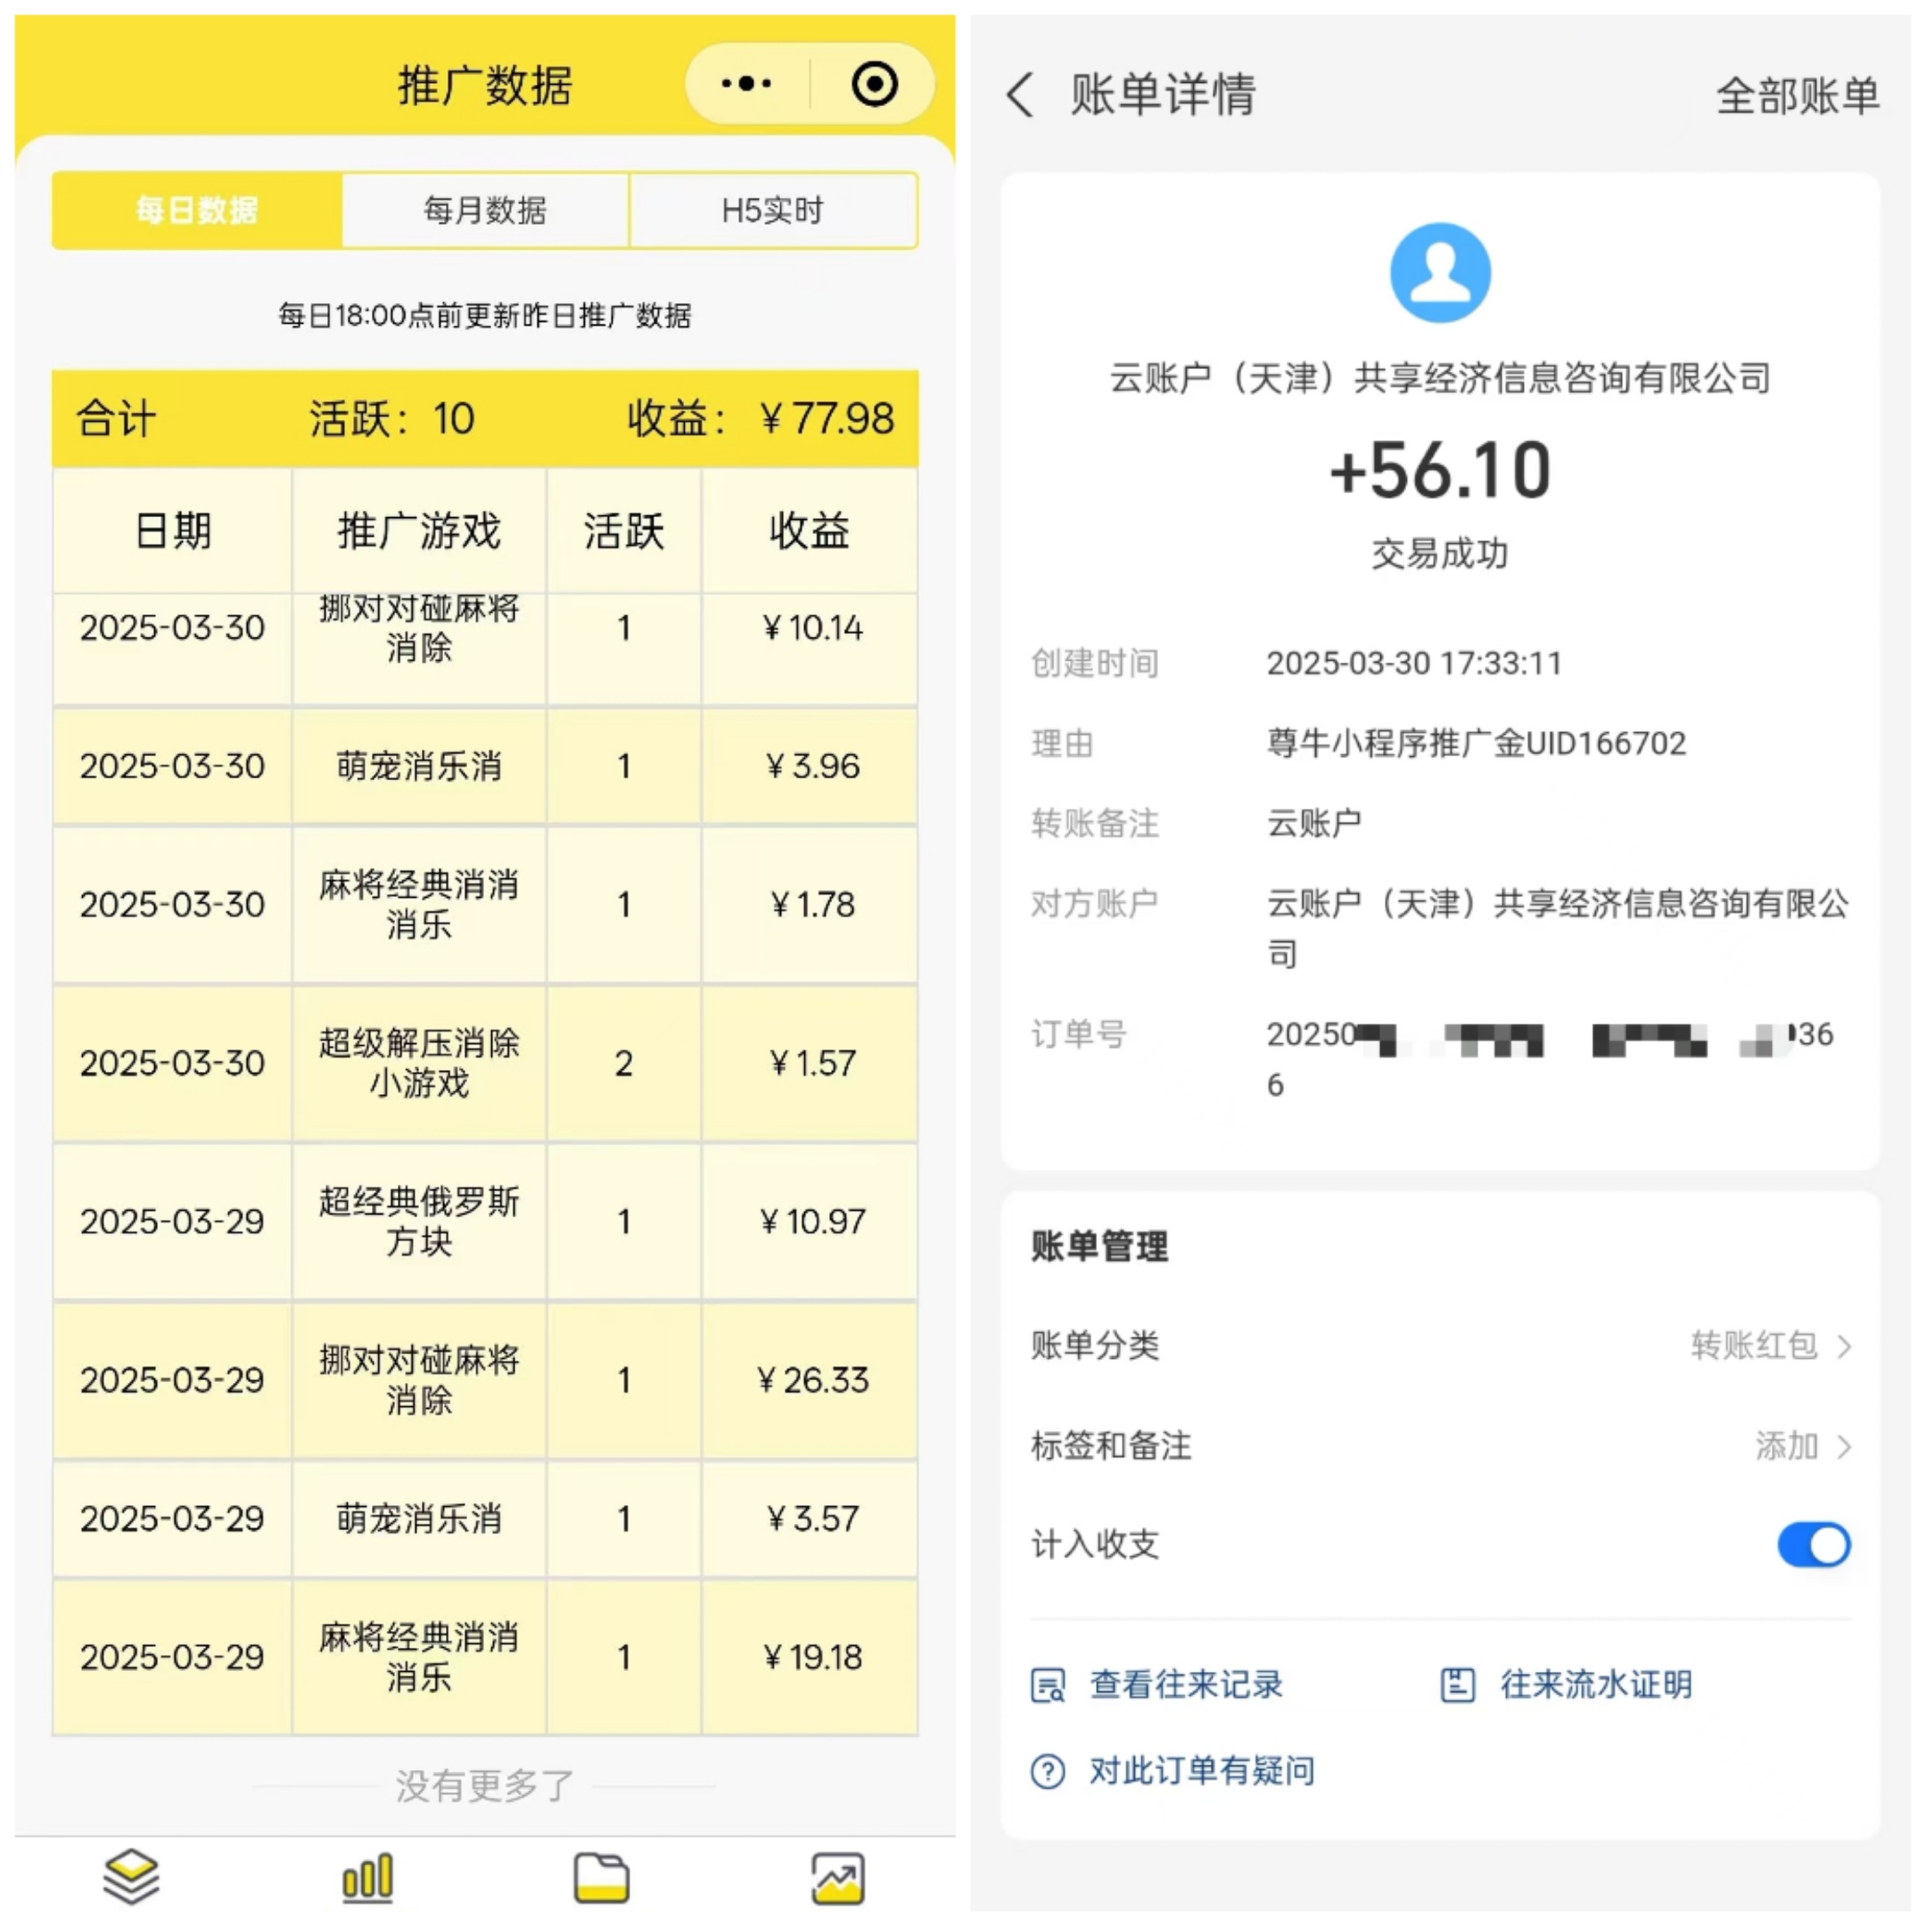Open the three-dot mini program menu
The image size is (1926, 1926).
[745, 84]
